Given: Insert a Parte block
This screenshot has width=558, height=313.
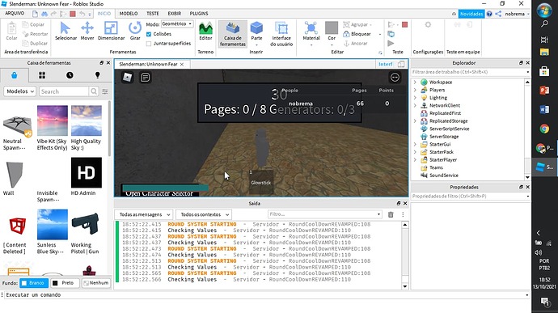Looking at the screenshot, I should (256, 34).
